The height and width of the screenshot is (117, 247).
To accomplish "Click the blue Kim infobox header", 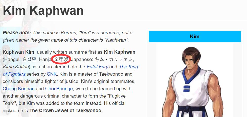I will (195, 37).
